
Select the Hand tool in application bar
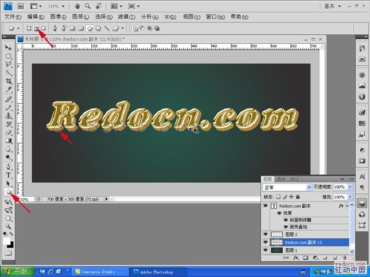coord(78,6)
